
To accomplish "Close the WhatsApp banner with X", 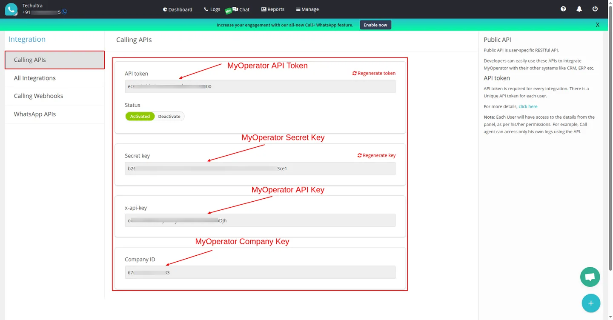I will click(598, 25).
